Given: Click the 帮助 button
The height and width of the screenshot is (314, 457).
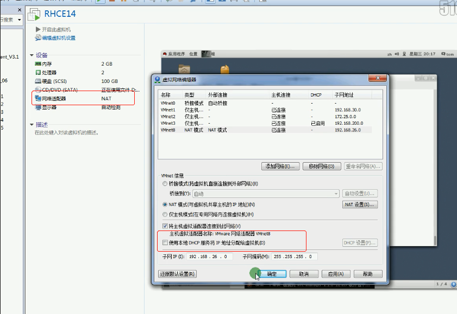Looking at the screenshot, I should tap(368, 274).
